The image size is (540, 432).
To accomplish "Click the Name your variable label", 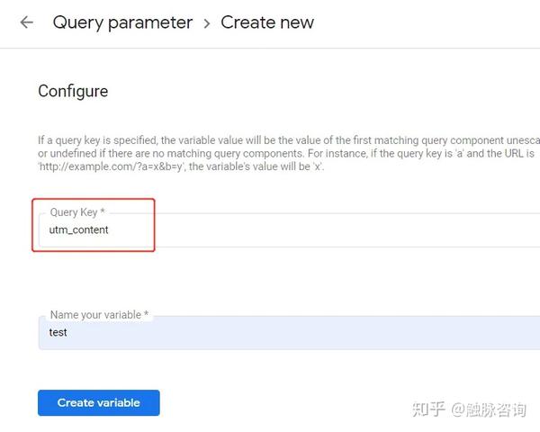I will point(95,315).
